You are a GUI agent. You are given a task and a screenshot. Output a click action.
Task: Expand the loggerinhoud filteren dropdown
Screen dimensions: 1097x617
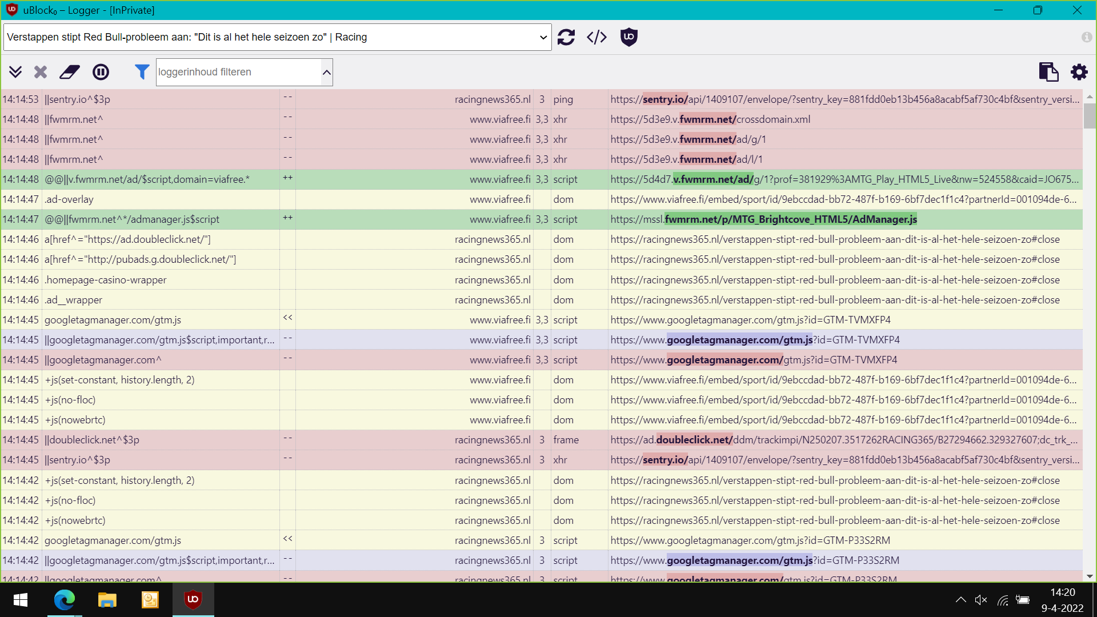(x=326, y=72)
